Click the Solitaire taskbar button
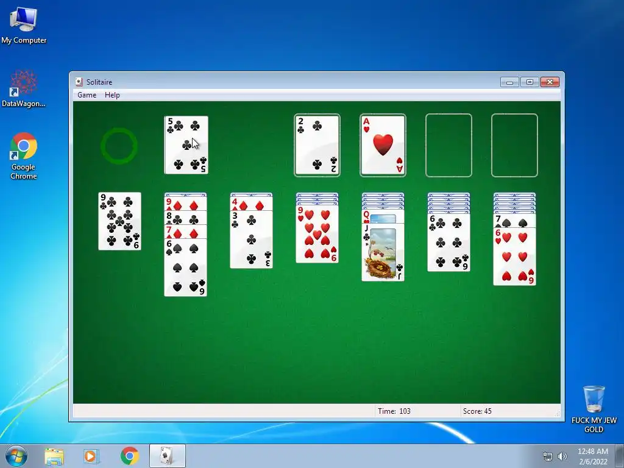 [167, 456]
